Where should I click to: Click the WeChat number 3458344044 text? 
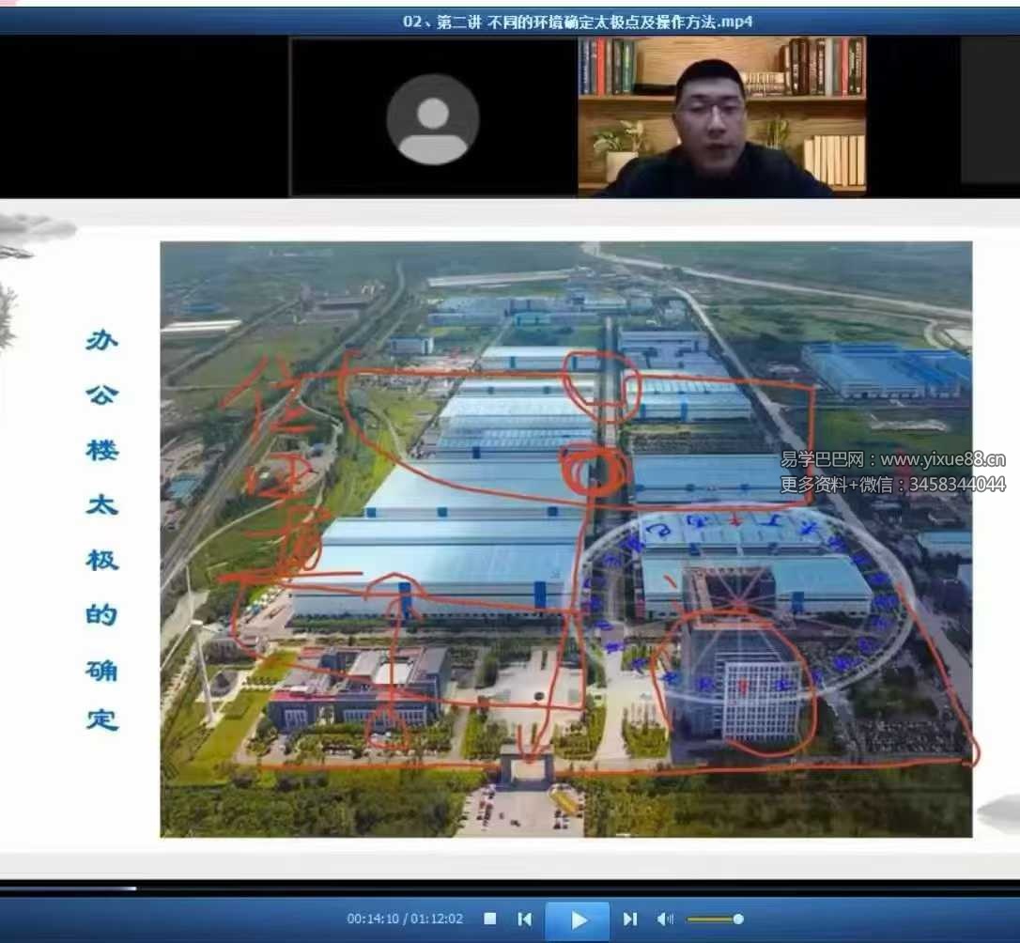pos(958,485)
